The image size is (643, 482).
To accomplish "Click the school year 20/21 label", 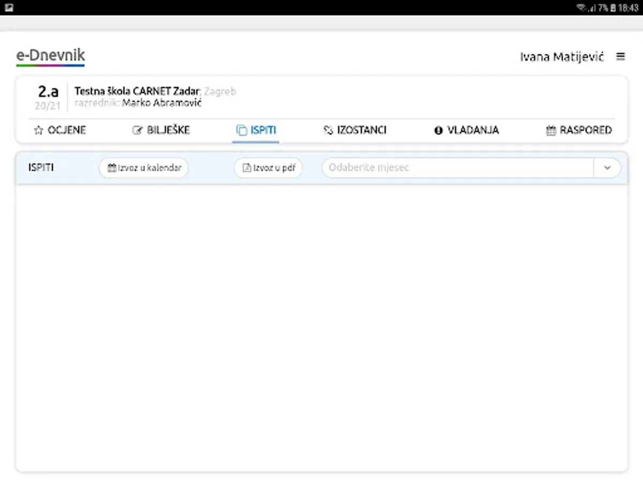I will point(48,106).
